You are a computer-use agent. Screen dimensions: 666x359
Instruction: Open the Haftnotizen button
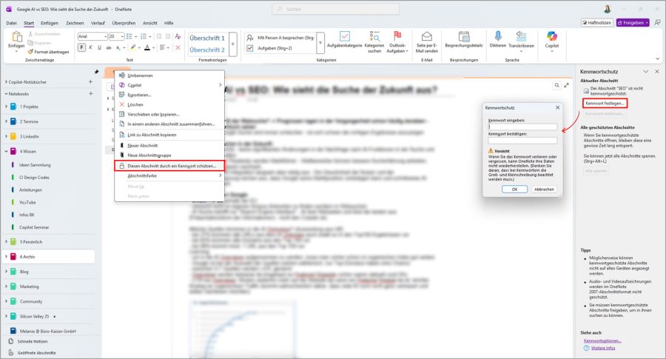[x=596, y=22]
